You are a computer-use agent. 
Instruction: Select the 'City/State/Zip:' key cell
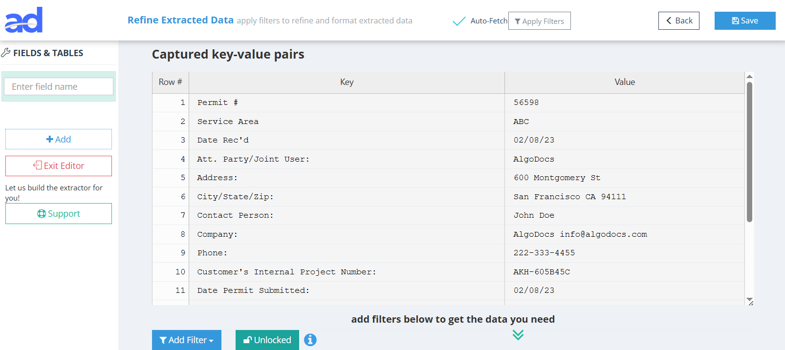pyautogui.click(x=347, y=197)
